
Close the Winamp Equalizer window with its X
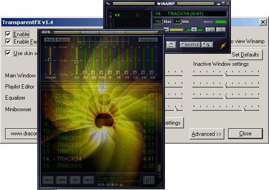pos(161,32)
